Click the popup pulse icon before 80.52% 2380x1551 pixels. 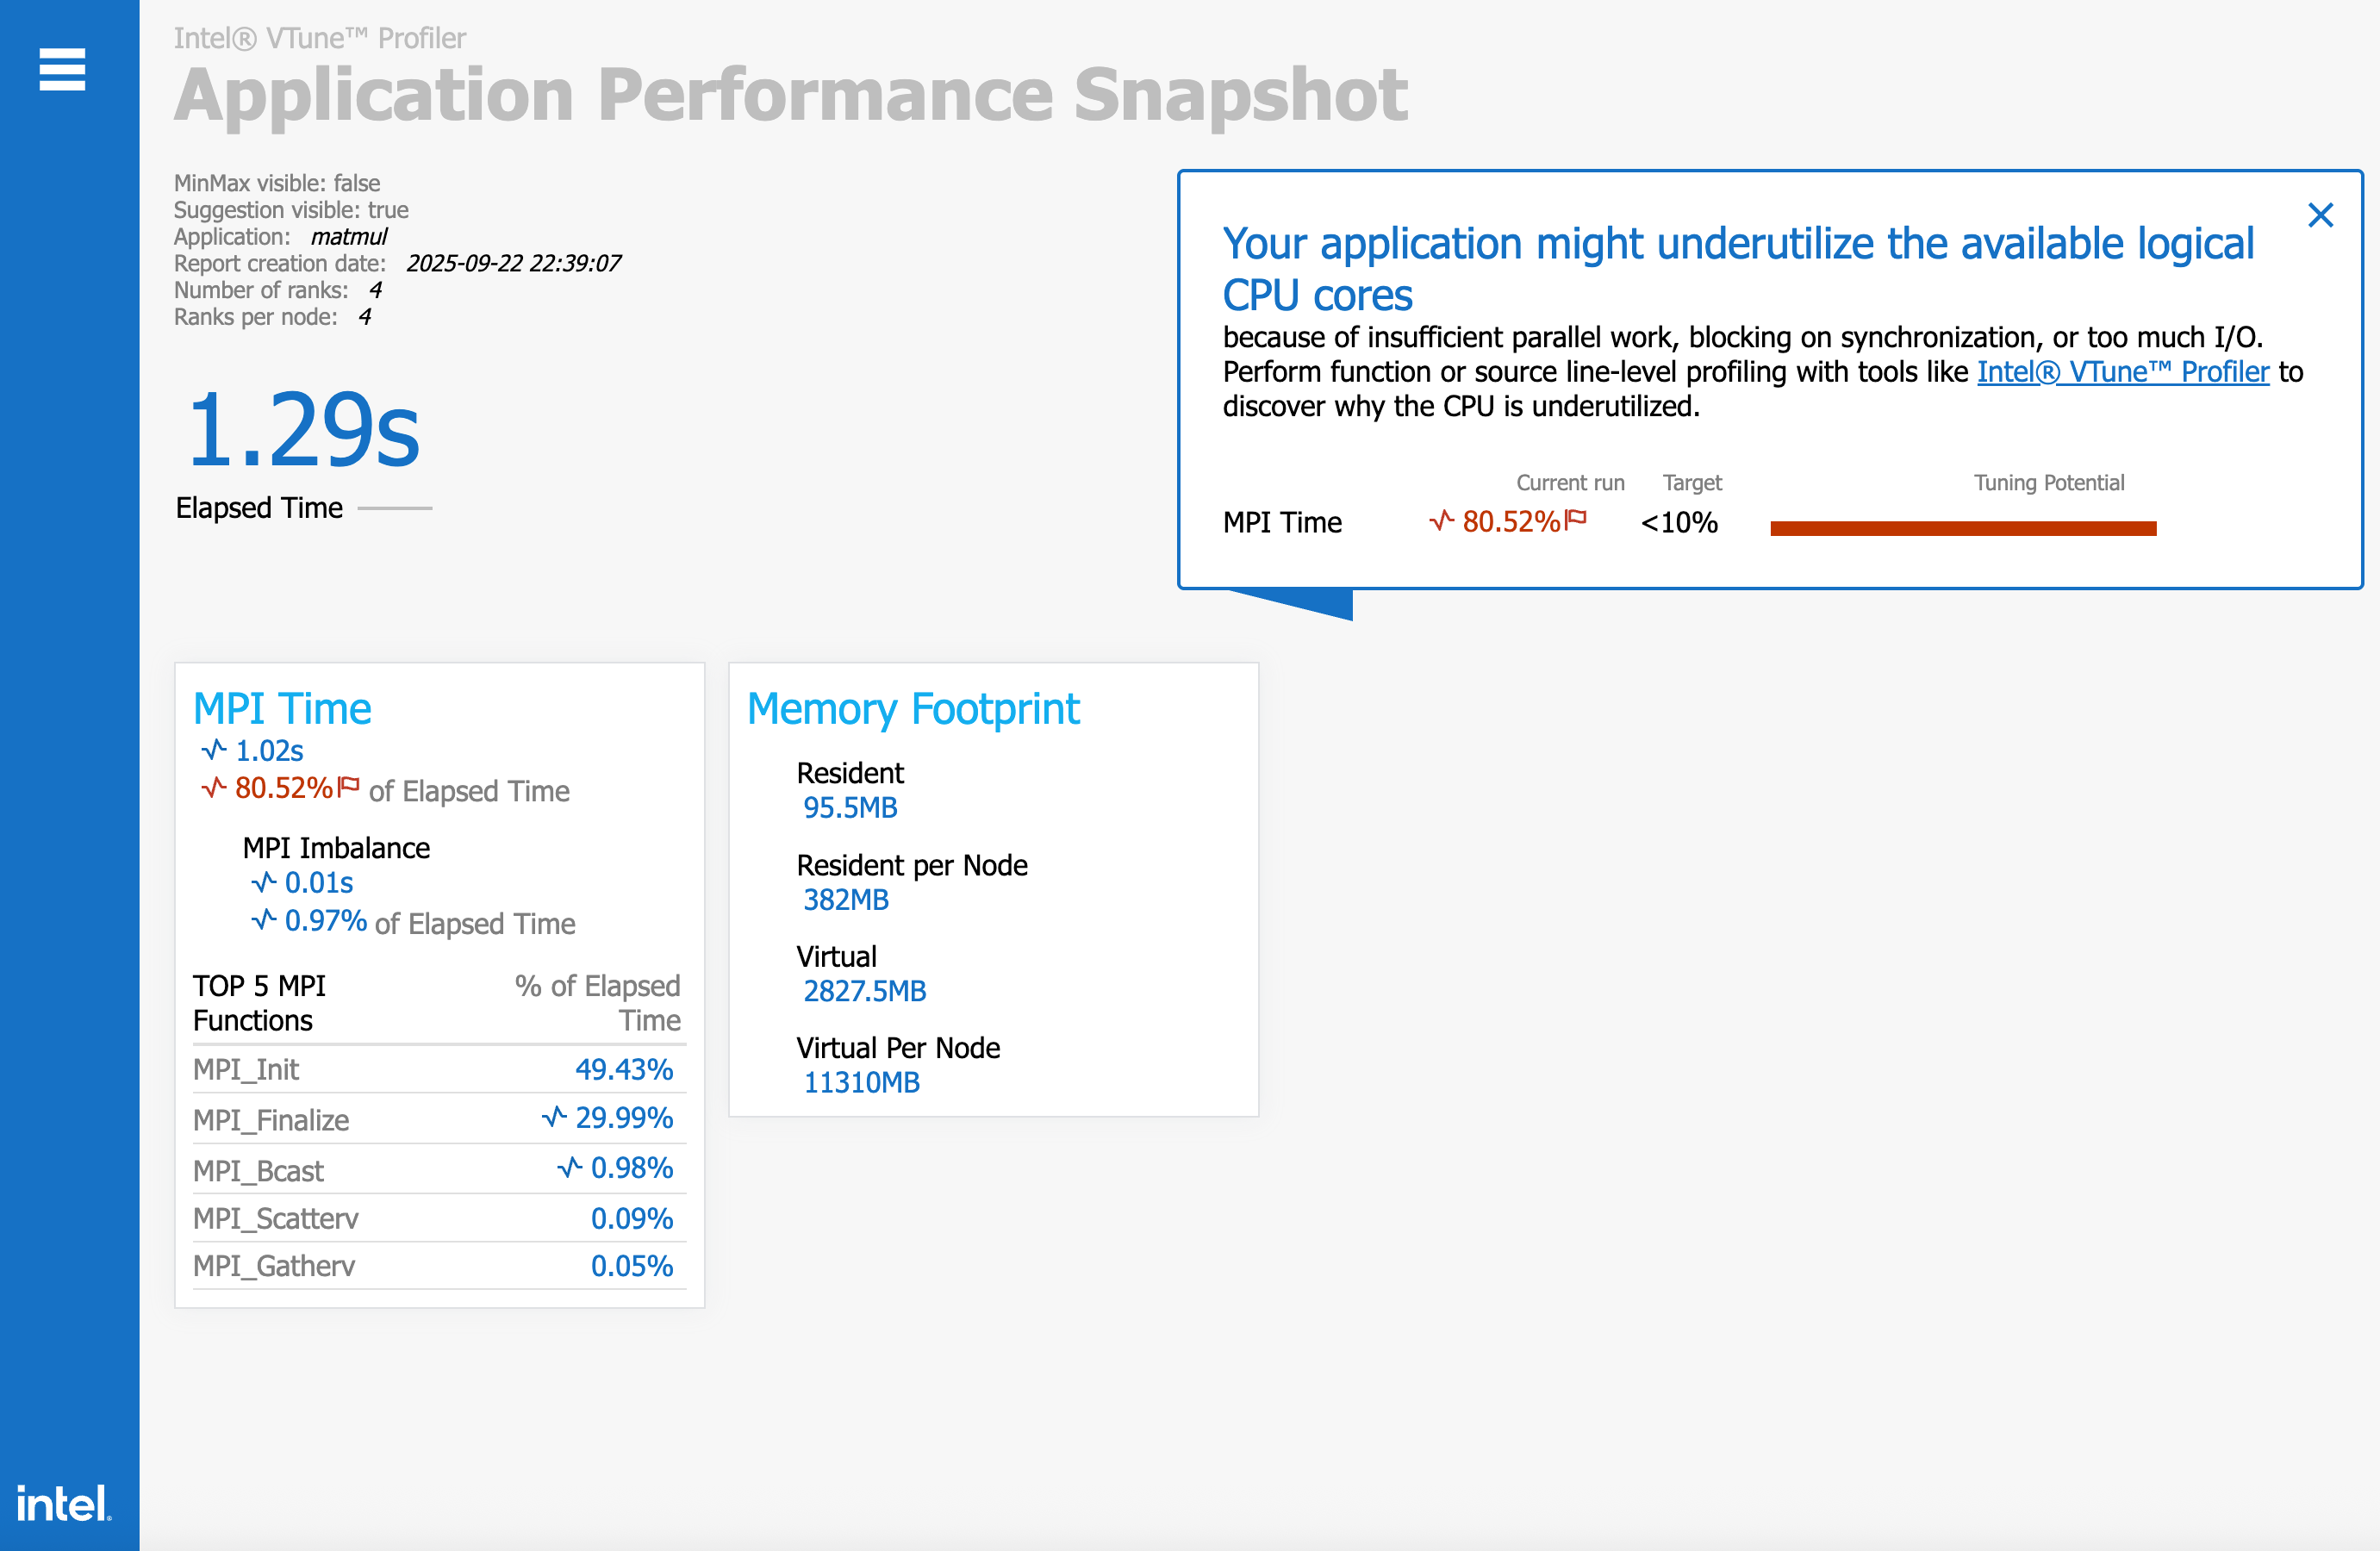[1441, 520]
